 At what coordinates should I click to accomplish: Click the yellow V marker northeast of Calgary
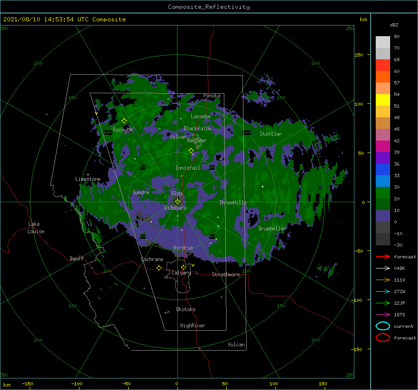(x=193, y=265)
